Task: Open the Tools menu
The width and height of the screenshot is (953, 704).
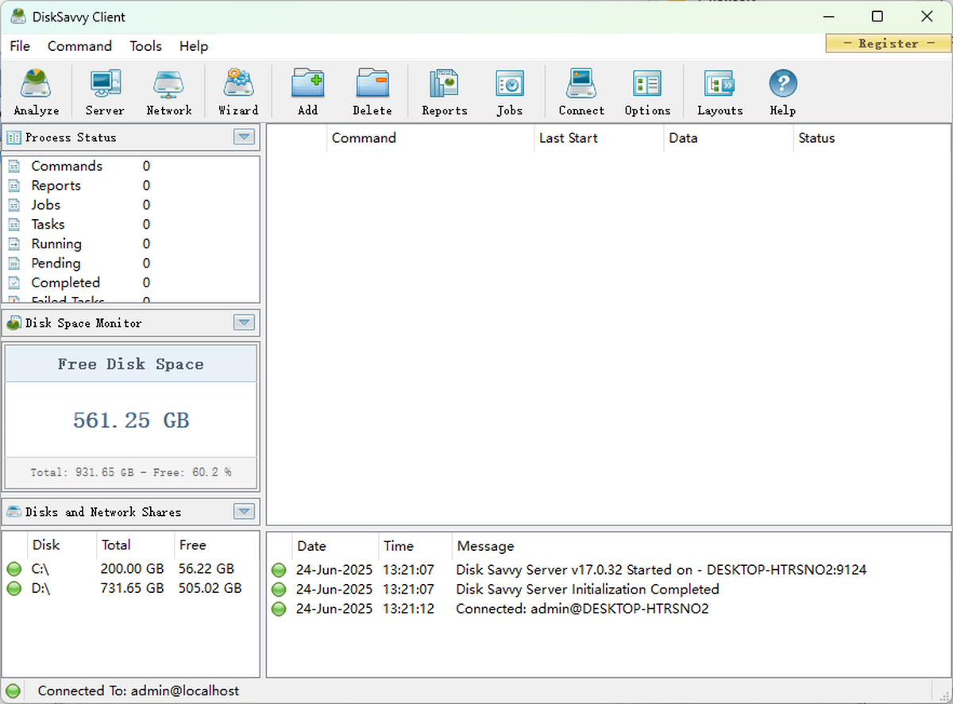Action: [x=145, y=46]
